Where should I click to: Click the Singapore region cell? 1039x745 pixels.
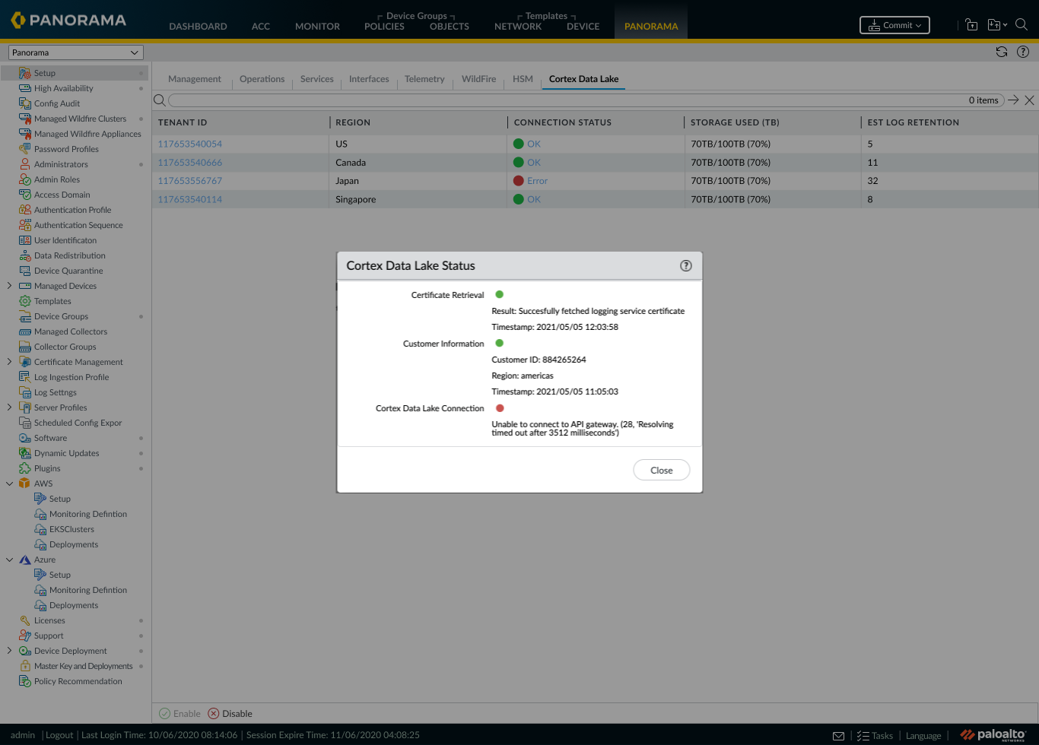click(356, 199)
